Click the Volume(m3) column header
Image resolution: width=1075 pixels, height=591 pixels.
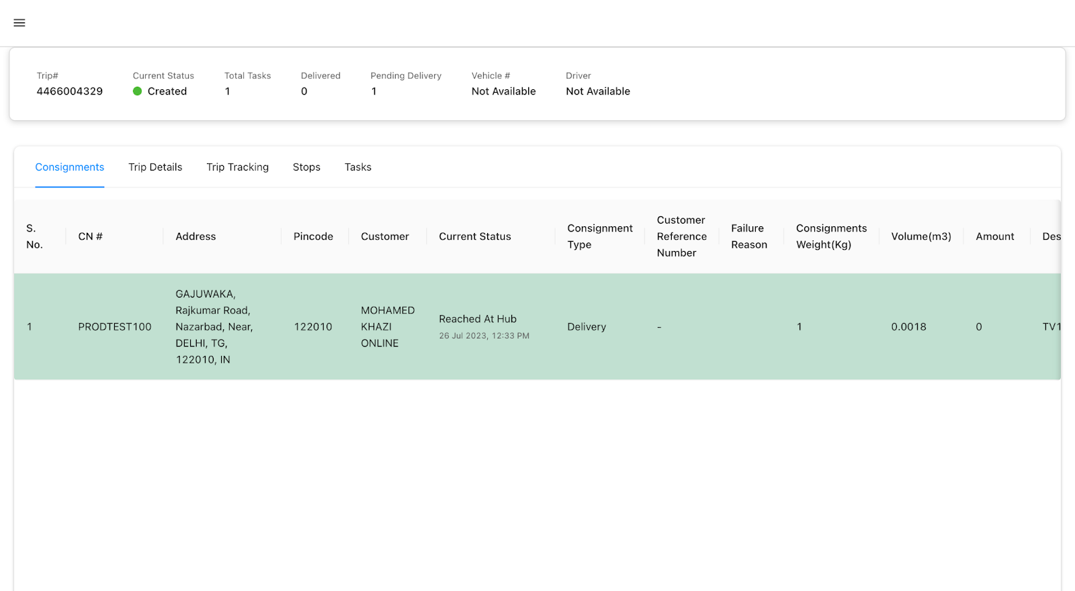pos(921,236)
